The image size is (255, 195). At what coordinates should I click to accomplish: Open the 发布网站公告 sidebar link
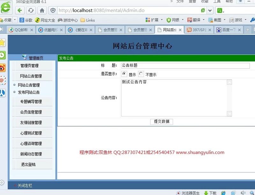tap(29, 92)
